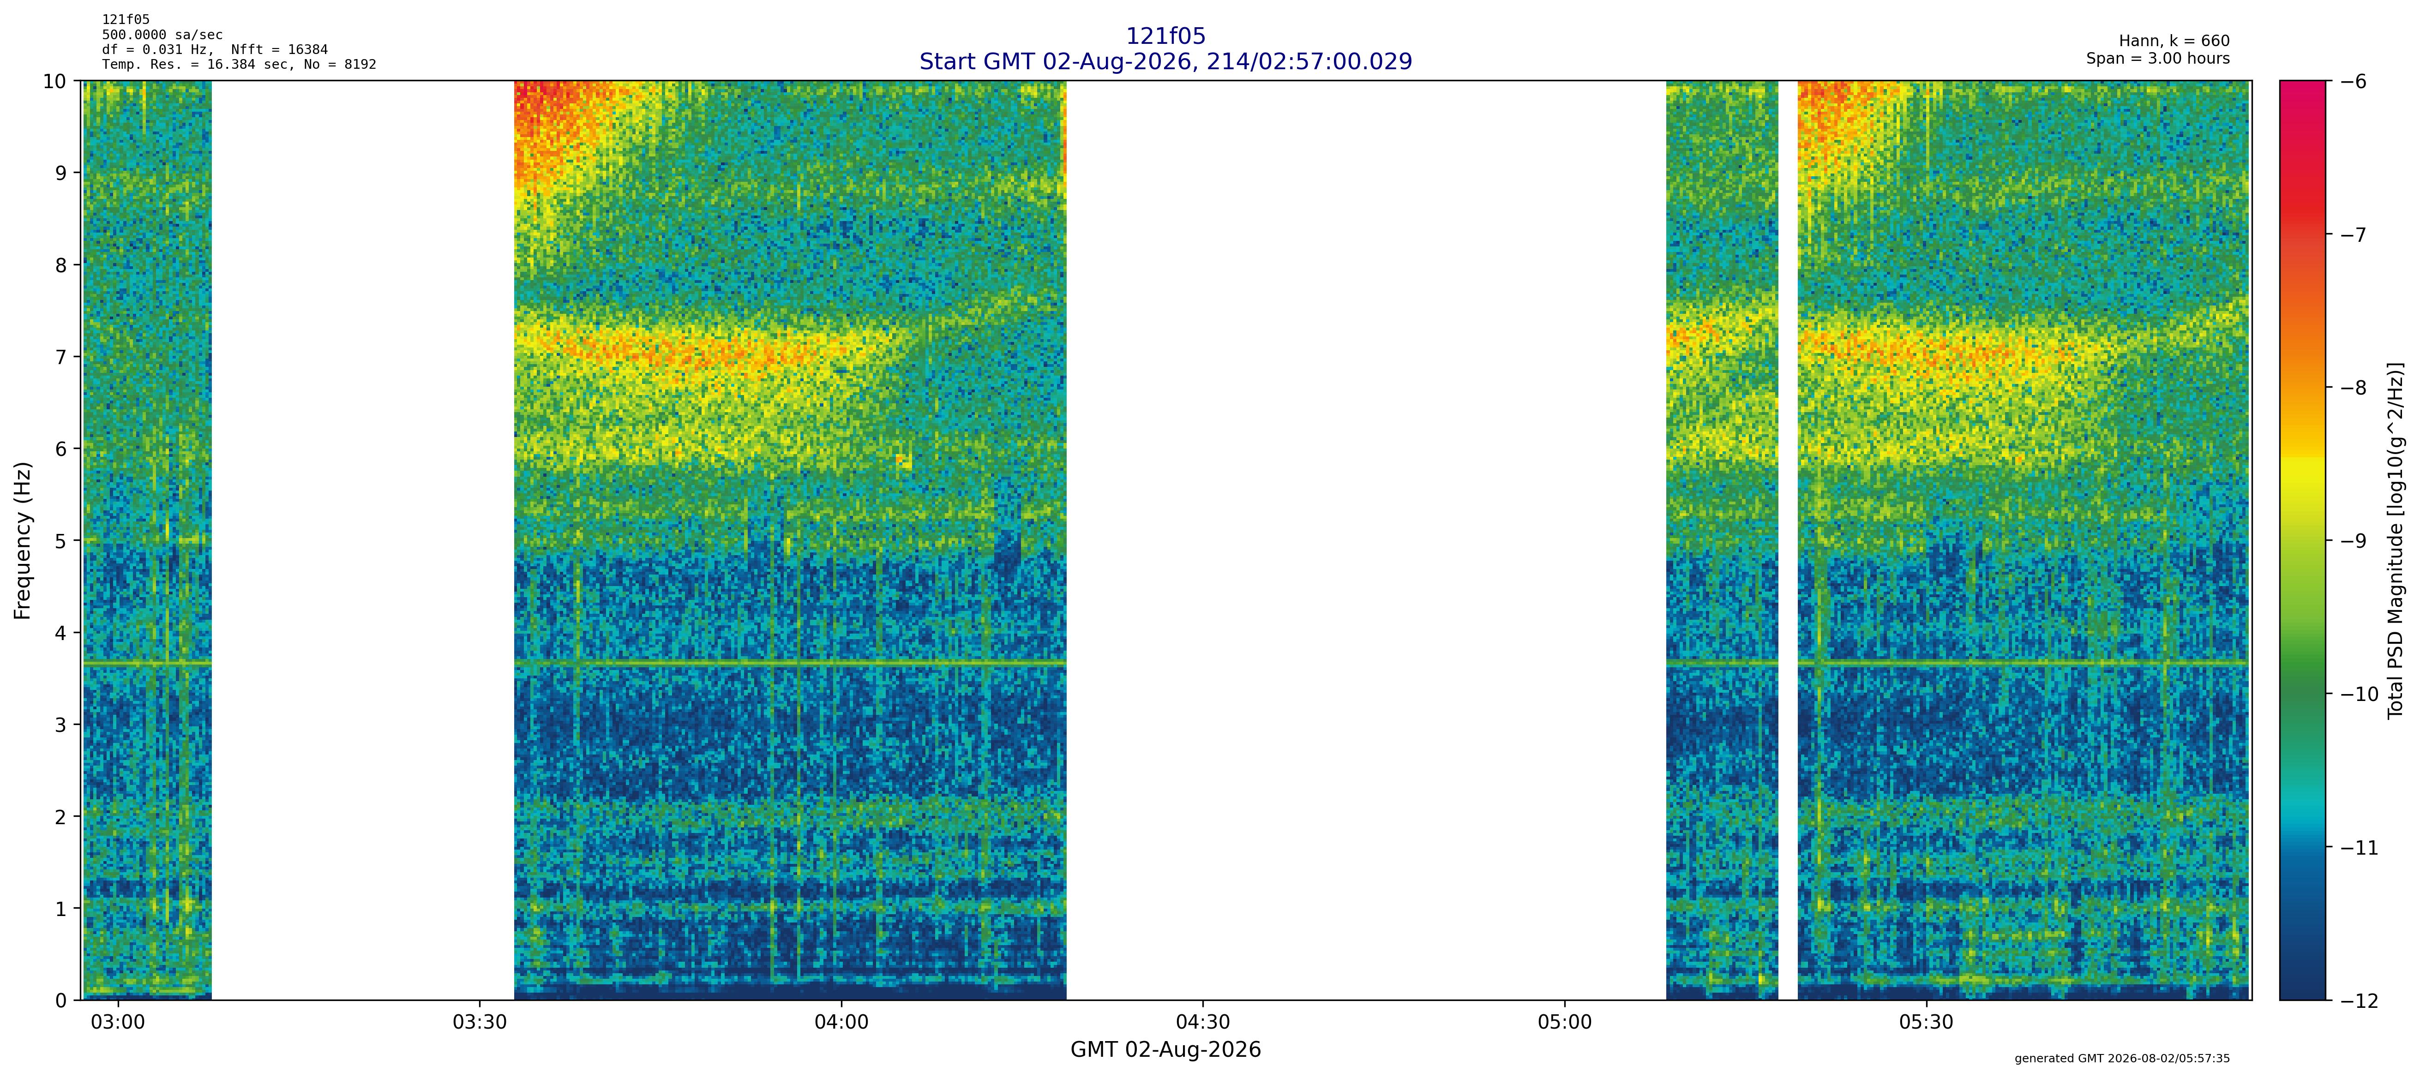Viewport: 2420px width, 1078px height.
Task: Click the colorbar tick label "−6"
Action: pos(2352,82)
